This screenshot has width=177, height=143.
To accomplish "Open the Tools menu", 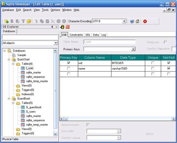I will point(45,10).
